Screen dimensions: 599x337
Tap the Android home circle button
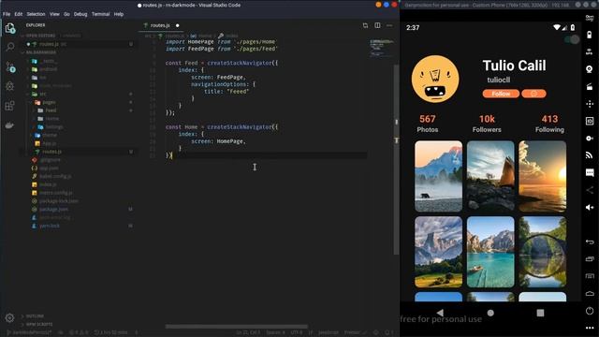pyautogui.click(x=490, y=313)
